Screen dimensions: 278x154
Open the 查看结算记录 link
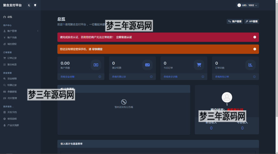click(x=119, y=77)
